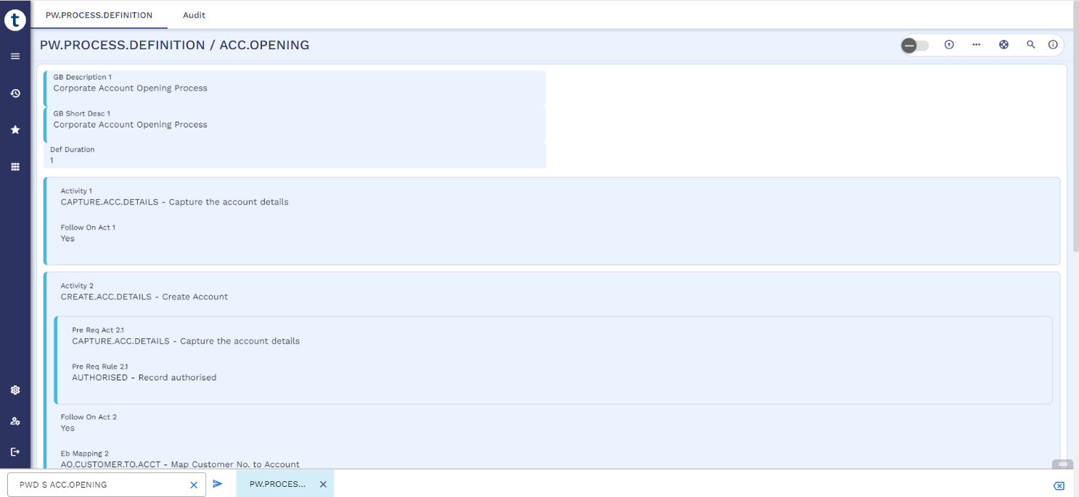This screenshot has height=497, width=1079.
Task: Clear the command input with X
Action: point(194,485)
